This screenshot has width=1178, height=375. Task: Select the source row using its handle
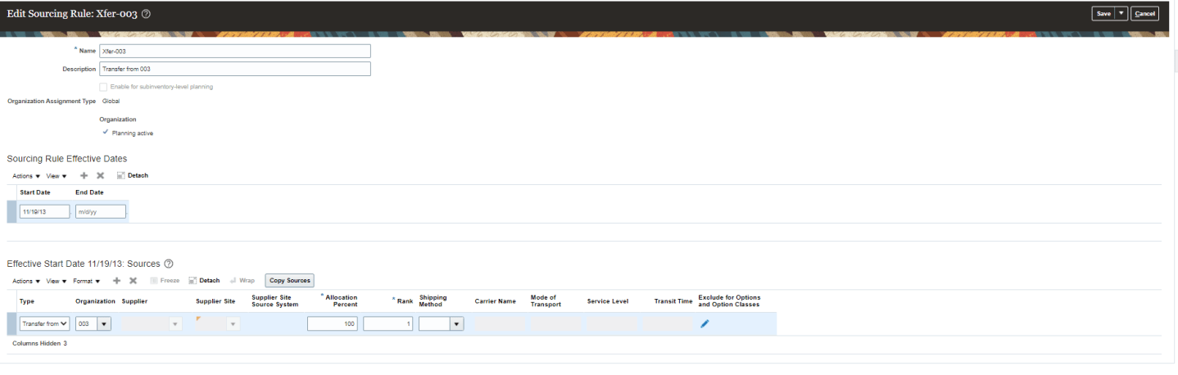(11, 323)
